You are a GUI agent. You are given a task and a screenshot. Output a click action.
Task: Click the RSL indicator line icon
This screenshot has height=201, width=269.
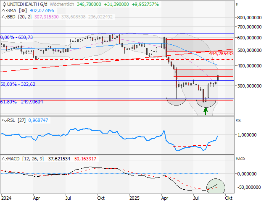click(4, 121)
